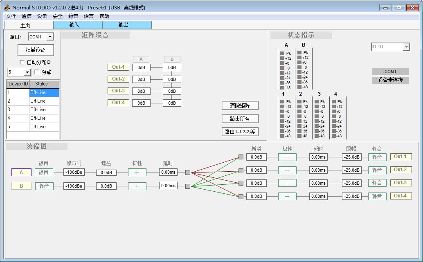
Task: Click the 清除矩阵 button
Action: [x=240, y=105]
